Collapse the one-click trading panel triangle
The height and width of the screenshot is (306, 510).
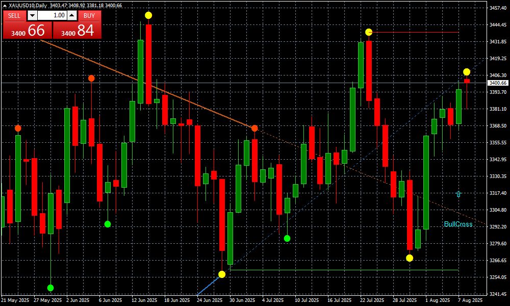click(x=5, y=6)
